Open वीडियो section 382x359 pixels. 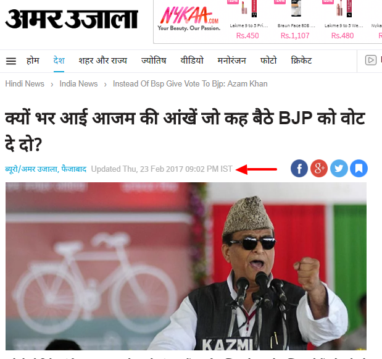[x=192, y=61]
